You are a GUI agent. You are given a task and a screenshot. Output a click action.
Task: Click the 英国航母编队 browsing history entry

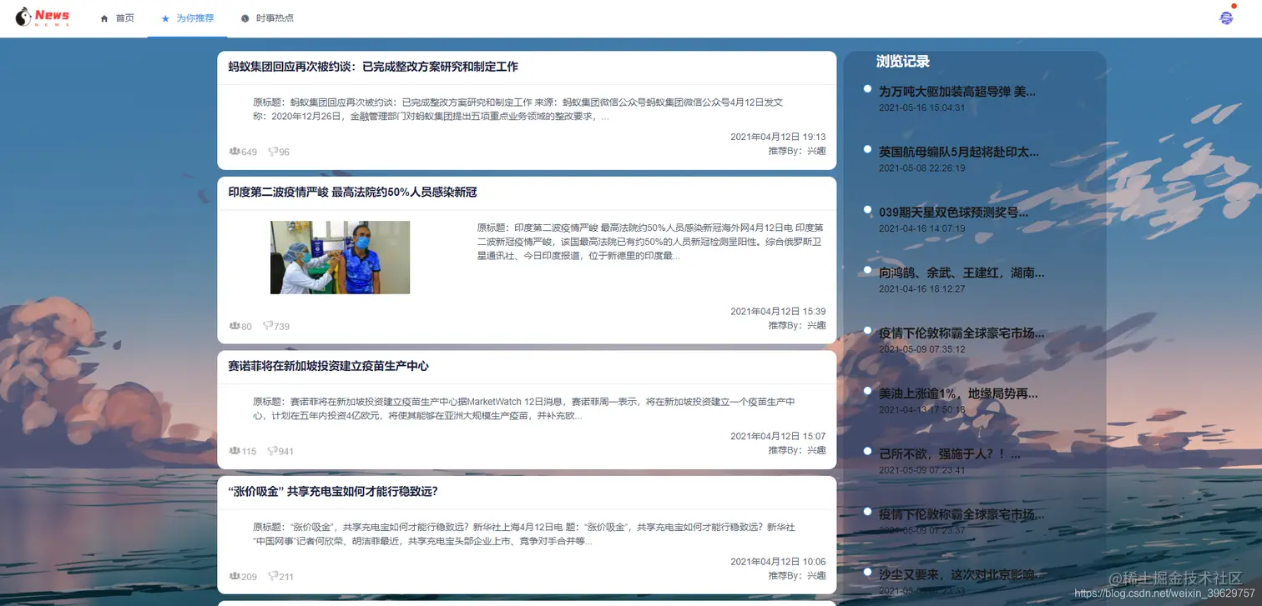(957, 151)
